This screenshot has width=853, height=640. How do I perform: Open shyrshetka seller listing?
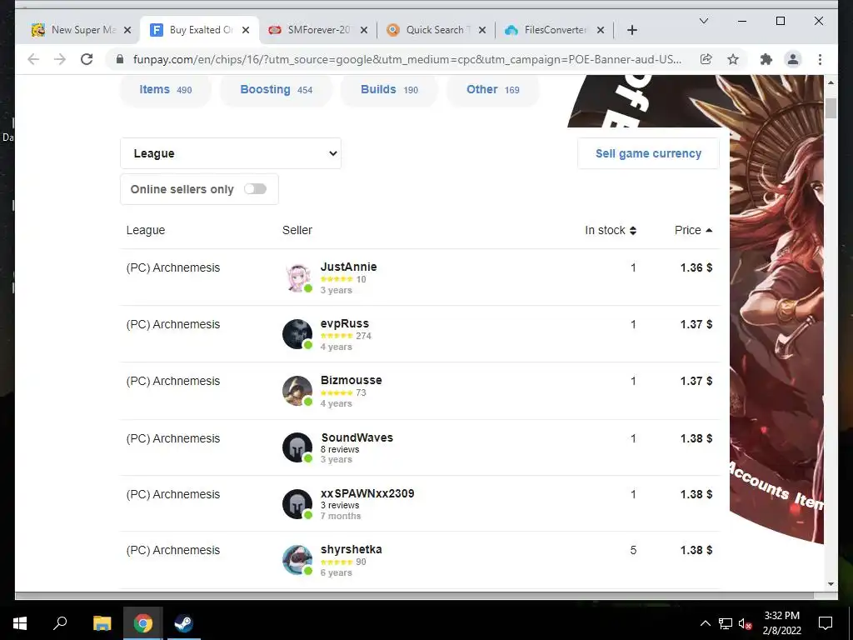pyautogui.click(x=420, y=560)
